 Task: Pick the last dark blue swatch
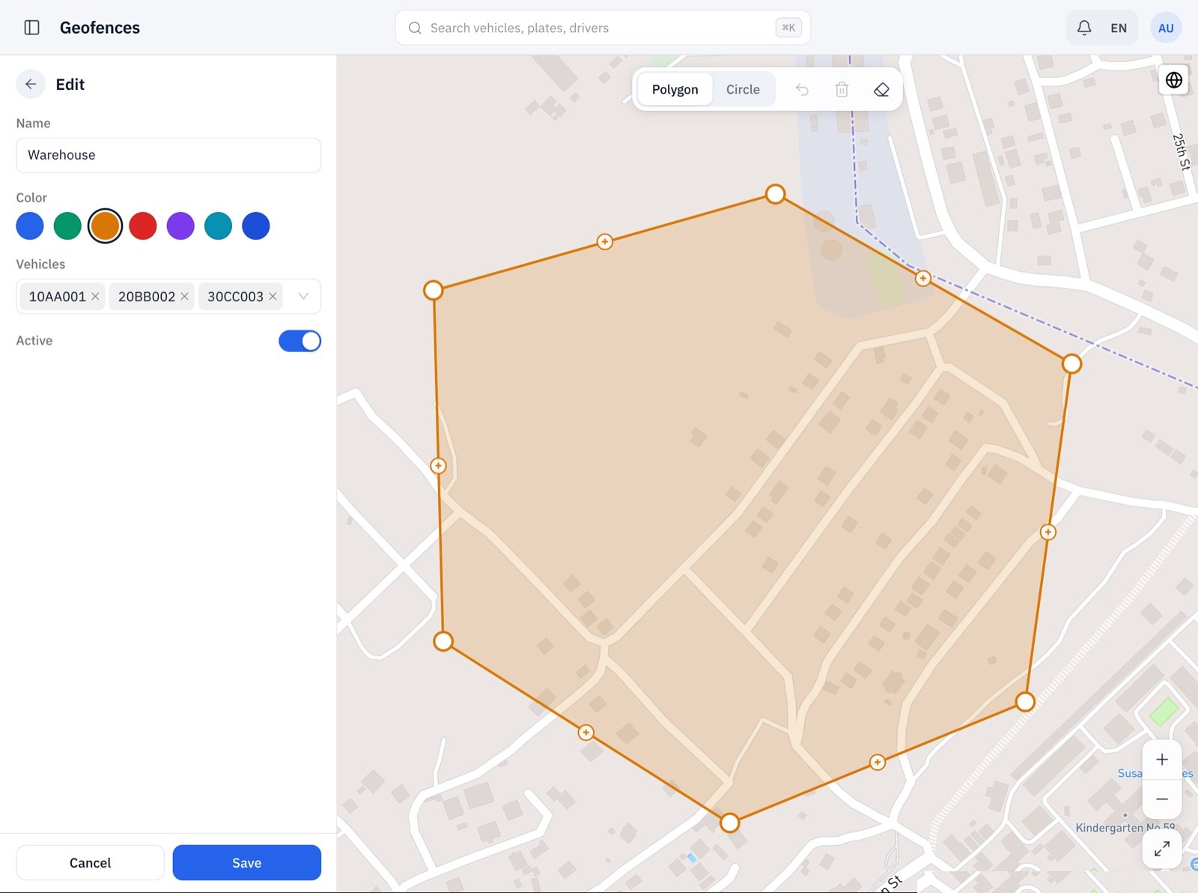[x=256, y=226]
